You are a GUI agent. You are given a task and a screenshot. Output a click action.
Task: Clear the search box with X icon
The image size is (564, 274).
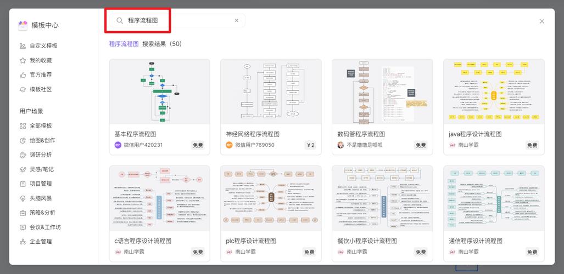[x=236, y=20]
